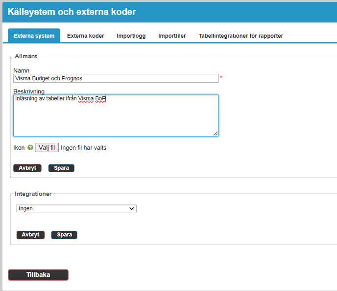This screenshot has height=291, width=337.
Task: Save the Integrationer section with Spara
Action: coord(64,235)
